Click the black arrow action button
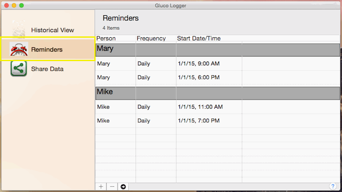The height and width of the screenshot is (192, 342). click(x=123, y=186)
